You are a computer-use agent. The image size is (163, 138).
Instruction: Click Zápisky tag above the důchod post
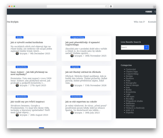[x=75, y=67]
